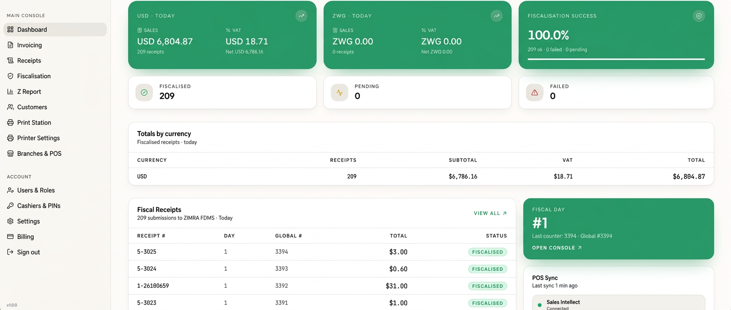The height and width of the screenshot is (310, 731).
Task: Open Branches & POS
Action: [x=55, y=154]
